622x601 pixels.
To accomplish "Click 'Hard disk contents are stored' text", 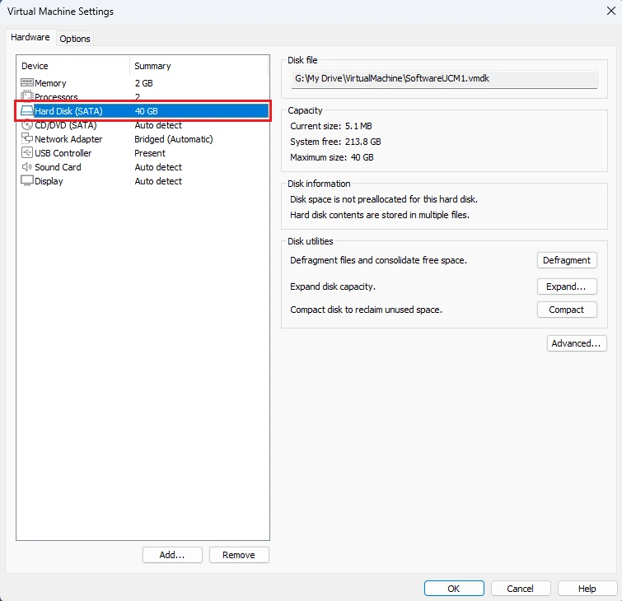I will tap(380, 215).
